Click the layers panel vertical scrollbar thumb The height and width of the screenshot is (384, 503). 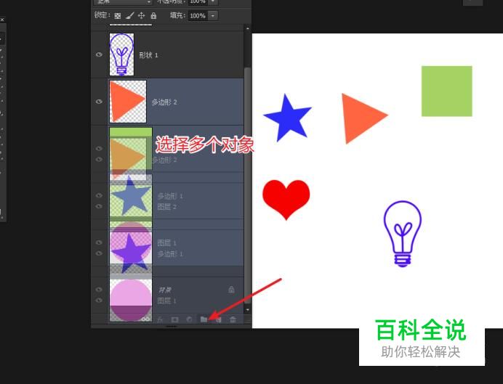247,186
